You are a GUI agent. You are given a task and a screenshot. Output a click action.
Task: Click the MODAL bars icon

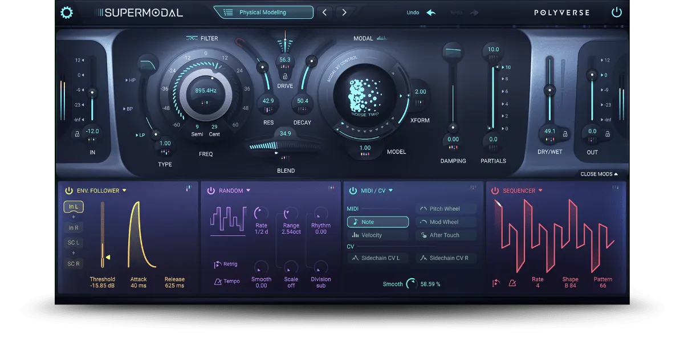pyautogui.click(x=382, y=38)
